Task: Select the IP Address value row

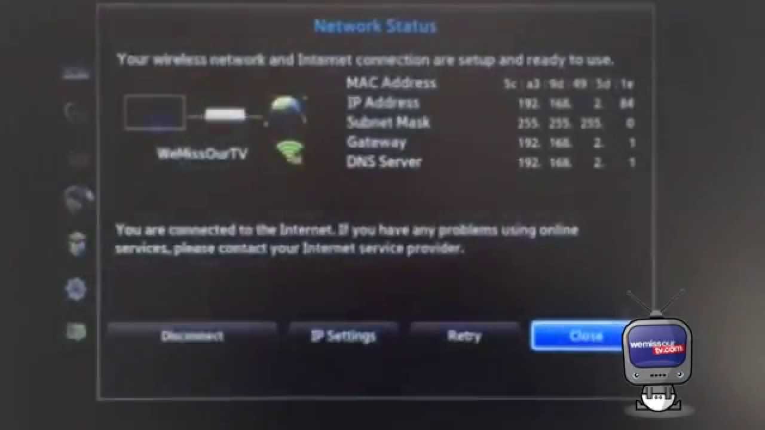Action: [490, 103]
